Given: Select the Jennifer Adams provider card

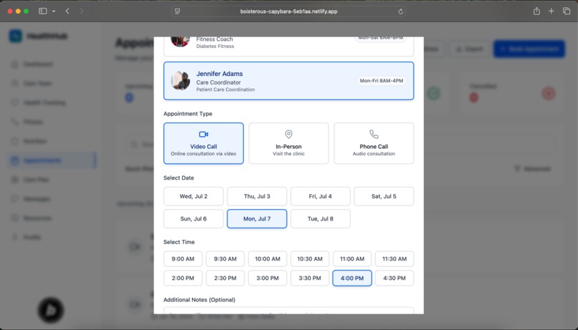Looking at the screenshot, I should 288,81.
